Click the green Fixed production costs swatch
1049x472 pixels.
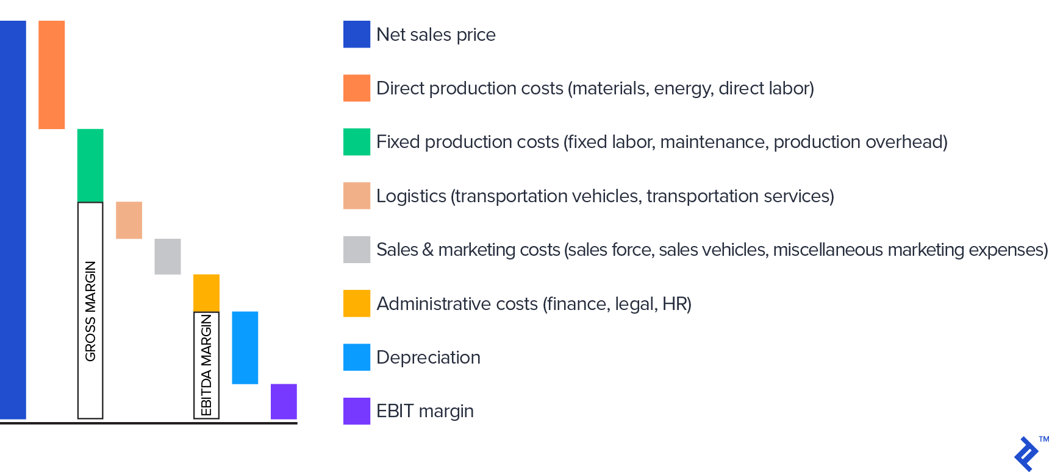click(x=357, y=142)
